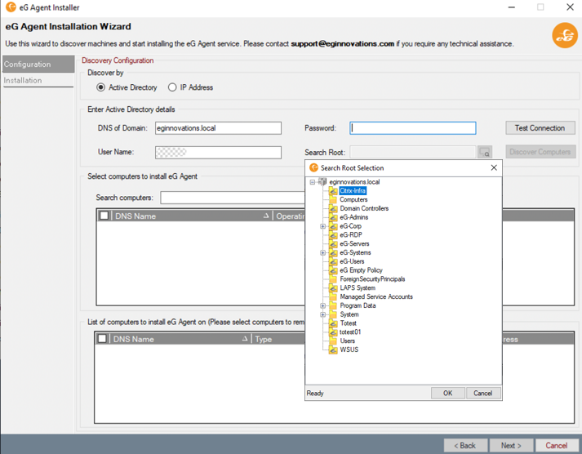Sort lower grid by DNS Name column
Screen dimensions: 582x454
(180, 339)
